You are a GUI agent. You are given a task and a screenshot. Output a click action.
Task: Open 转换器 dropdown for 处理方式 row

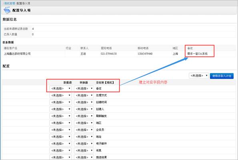[84, 95]
